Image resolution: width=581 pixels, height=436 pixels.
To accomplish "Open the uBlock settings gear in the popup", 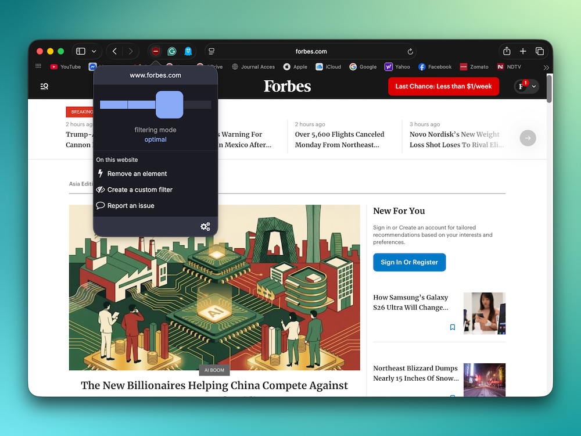I will [205, 227].
